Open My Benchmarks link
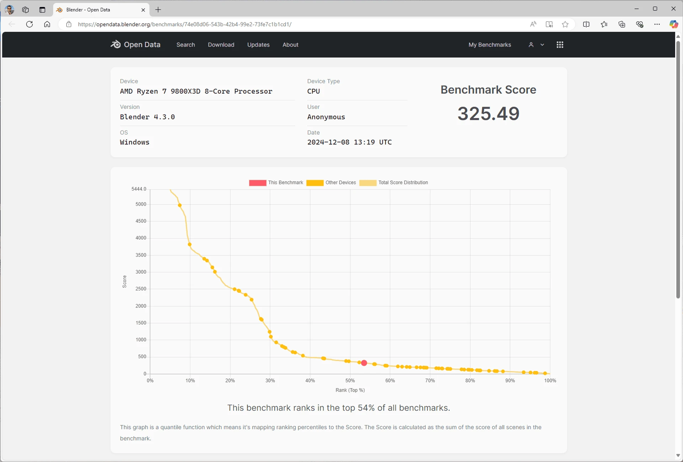 [489, 44]
